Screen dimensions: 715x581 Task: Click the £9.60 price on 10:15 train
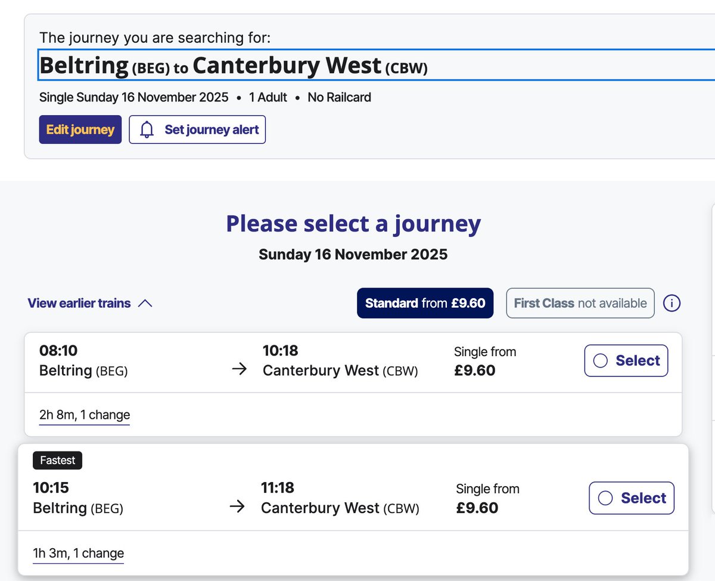(477, 508)
